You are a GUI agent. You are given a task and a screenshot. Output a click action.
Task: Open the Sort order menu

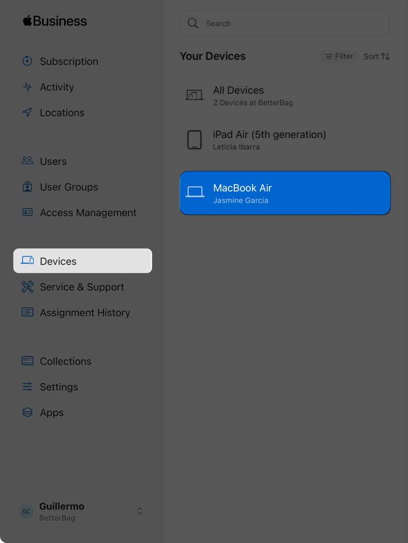[x=376, y=56]
